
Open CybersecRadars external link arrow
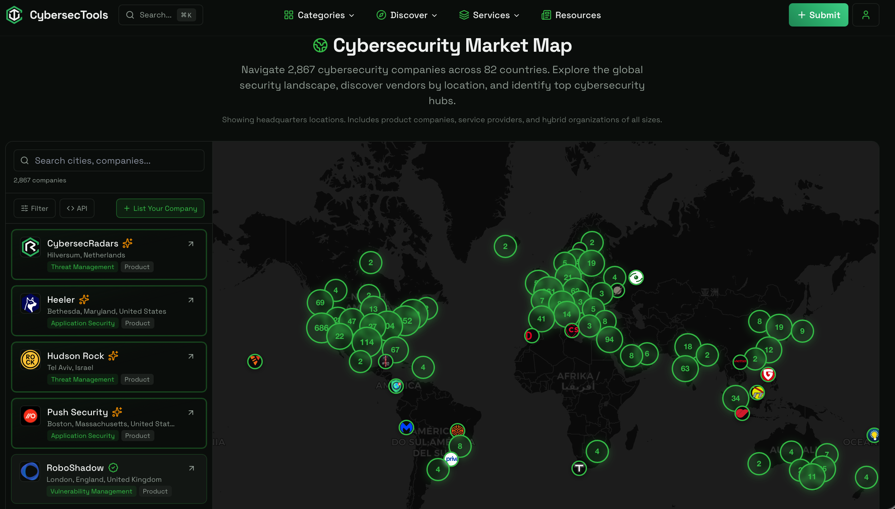pyautogui.click(x=191, y=244)
